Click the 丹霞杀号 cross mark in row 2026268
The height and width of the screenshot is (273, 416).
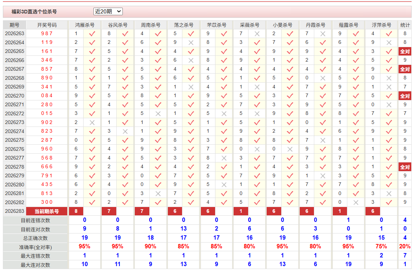(323, 78)
